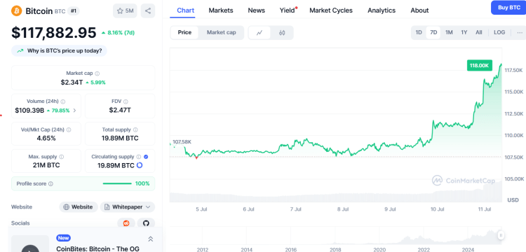Open the GitHub social link
This screenshot has height=252, width=526.
click(146, 223)
